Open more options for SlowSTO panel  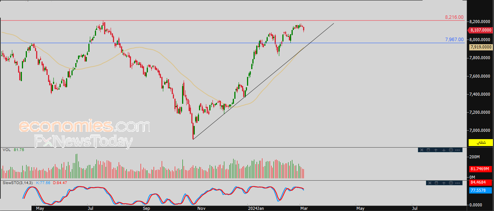click(x=458, y=183)
